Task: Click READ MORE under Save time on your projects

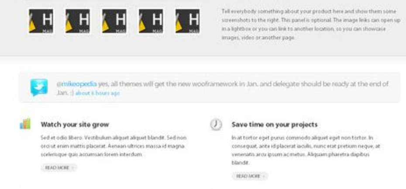Action: (x=250, y=176)
